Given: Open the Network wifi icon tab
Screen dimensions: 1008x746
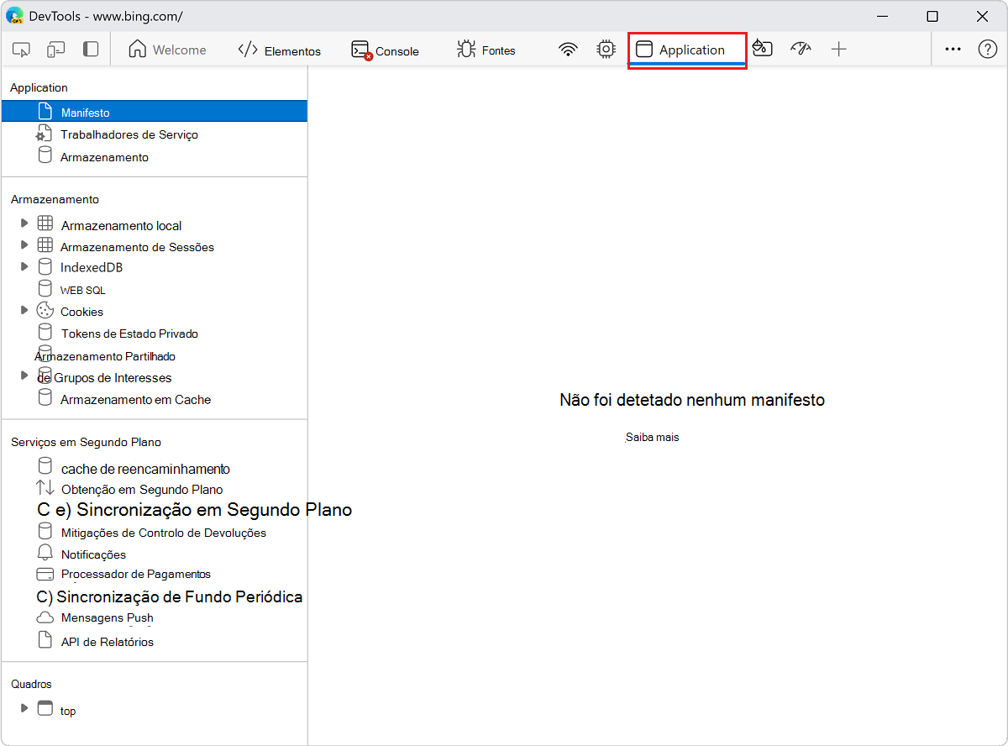Looking at the screenshot, I should coord(569,50).
